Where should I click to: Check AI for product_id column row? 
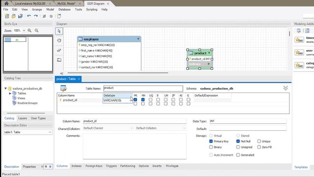(x=181, y=99)
